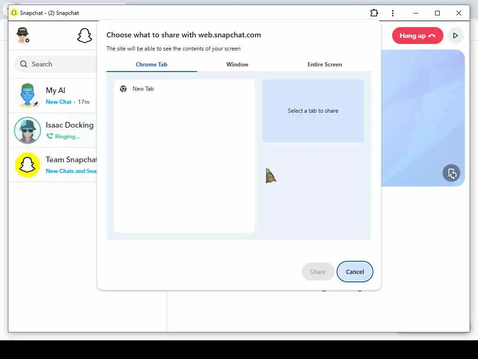The height and width of the screenshot is (359, 478).
Task: Click the phone Ringing icon under Isaac Docking
Action: 49,136
